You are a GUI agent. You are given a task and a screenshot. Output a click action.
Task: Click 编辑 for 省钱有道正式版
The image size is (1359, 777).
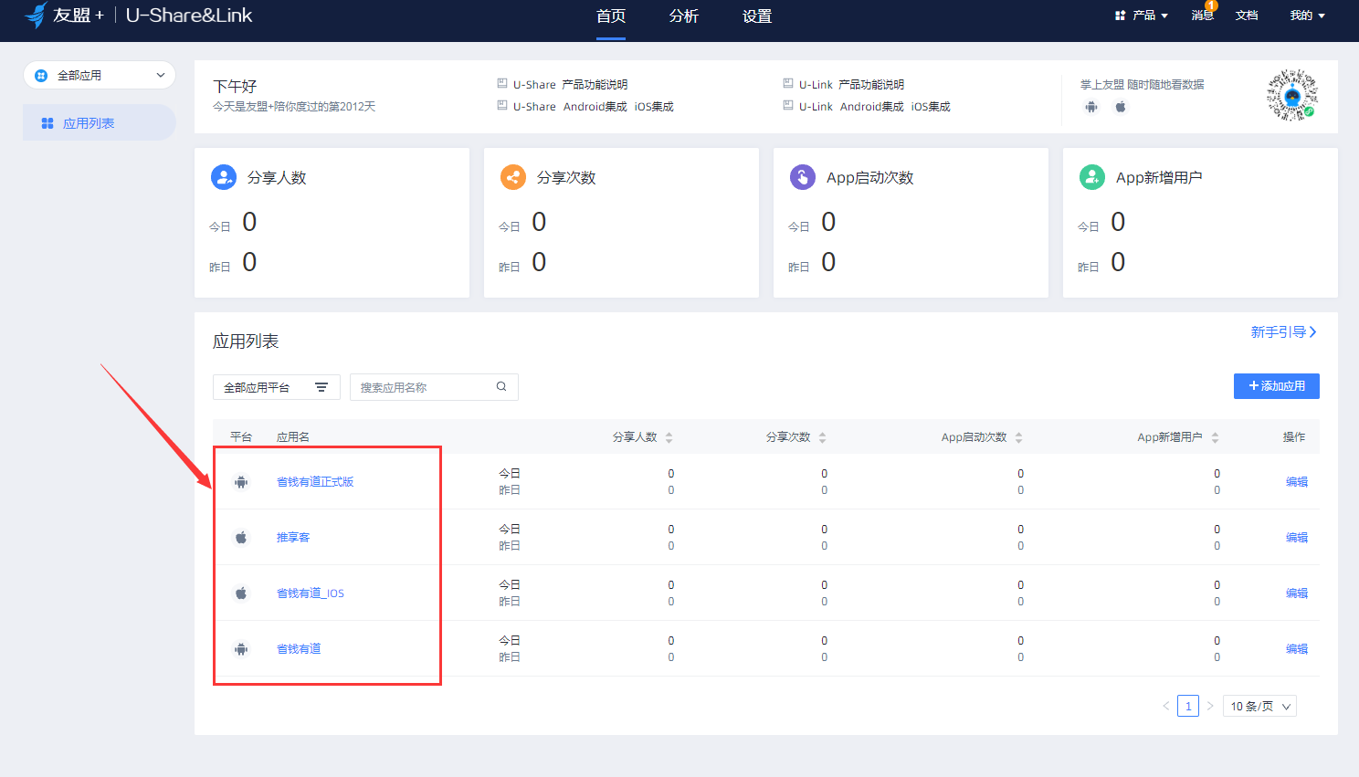pos(1297,482)
